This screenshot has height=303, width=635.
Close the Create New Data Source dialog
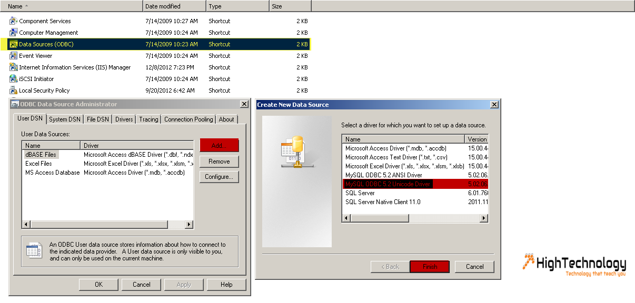tap(494, 105)
